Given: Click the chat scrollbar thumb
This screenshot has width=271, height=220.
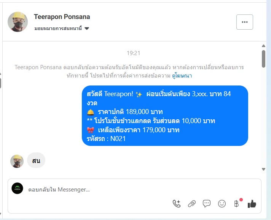Looking at the screenshot, I should click(263, 59).
